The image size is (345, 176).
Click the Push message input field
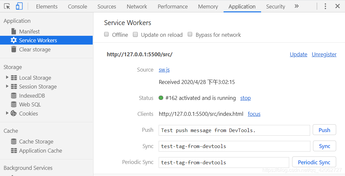(x=234, y=130)
